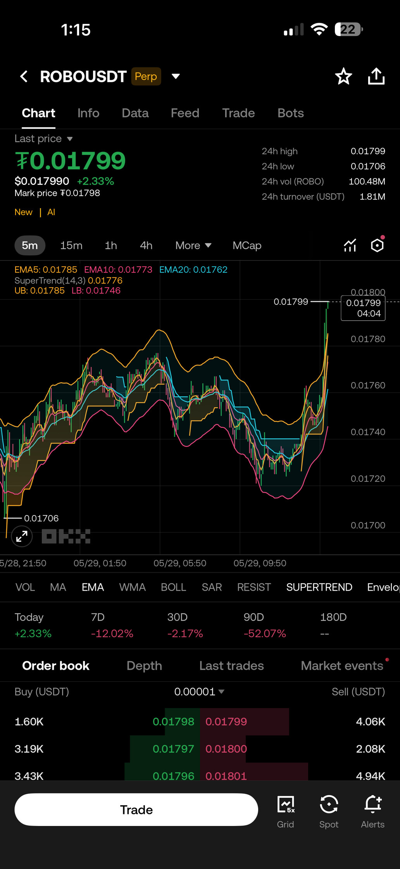Toggle the SUPERTREND indicator
This screenshot has height=869, width=400.
click(319, 587)
